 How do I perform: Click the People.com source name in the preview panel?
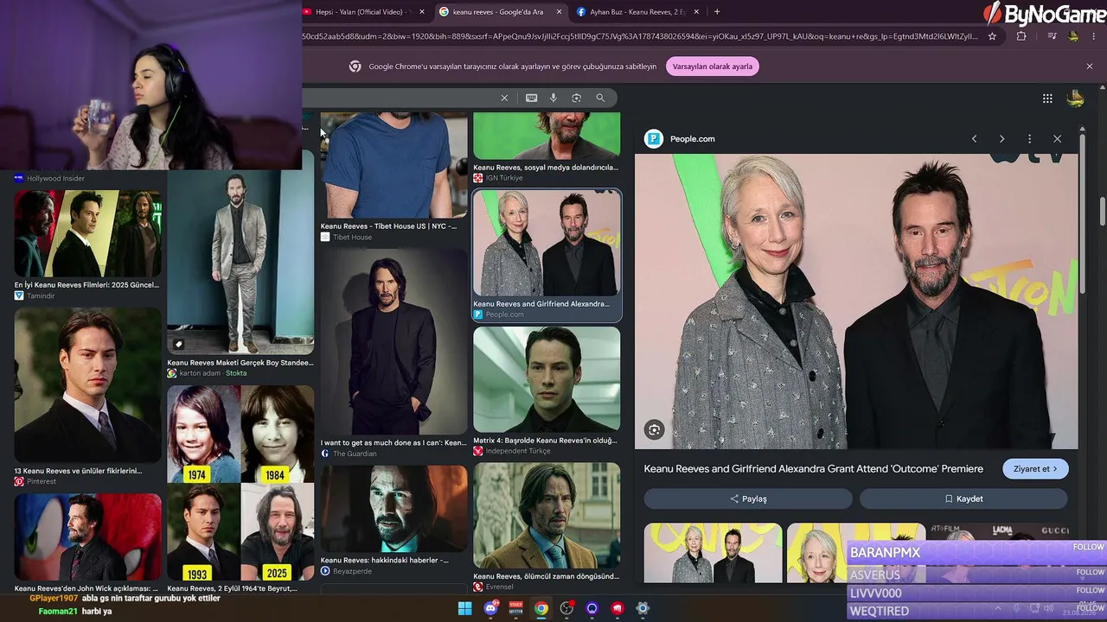(x=693, y=139)
